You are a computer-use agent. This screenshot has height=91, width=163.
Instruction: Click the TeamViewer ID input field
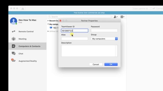tap(75, 31)
